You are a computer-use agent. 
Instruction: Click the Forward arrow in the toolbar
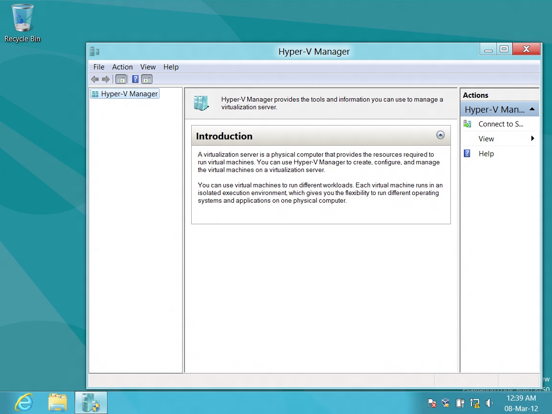pyautogui.click(x=105, y=79)
